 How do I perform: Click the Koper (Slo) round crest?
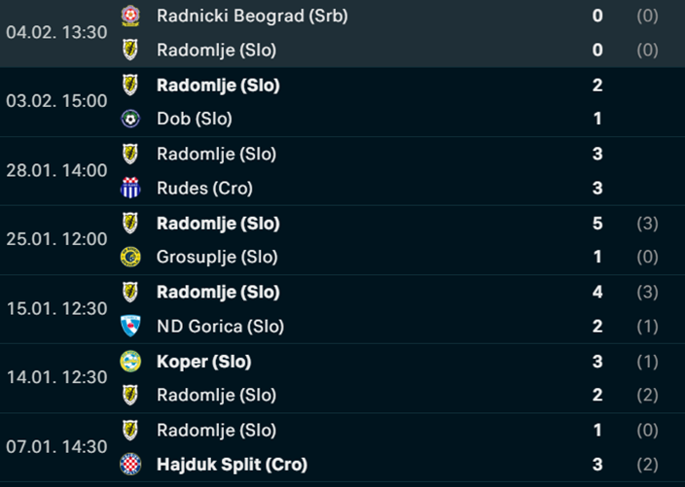click(x=130, y=362)
